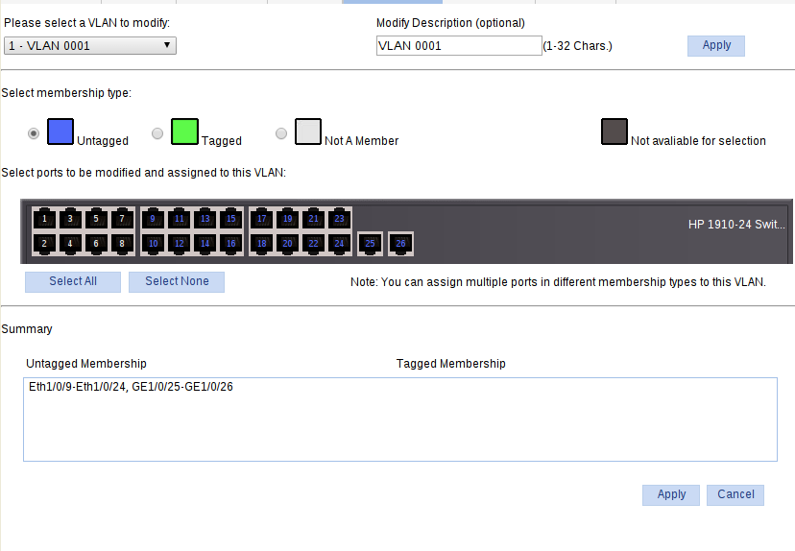Click the blue Untagged color swatch

[60, 132]
